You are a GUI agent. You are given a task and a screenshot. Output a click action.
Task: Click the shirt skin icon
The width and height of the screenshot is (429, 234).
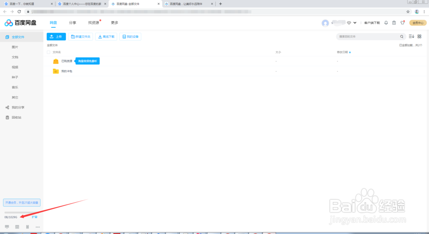point(402,23)
